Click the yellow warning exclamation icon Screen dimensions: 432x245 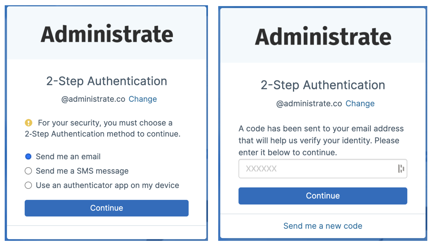click(x=29, y=122)
